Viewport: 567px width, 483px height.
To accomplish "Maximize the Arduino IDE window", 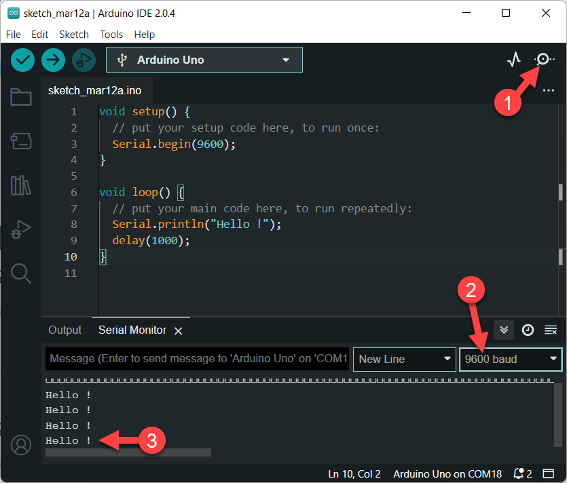I will [x=506, y=13].
